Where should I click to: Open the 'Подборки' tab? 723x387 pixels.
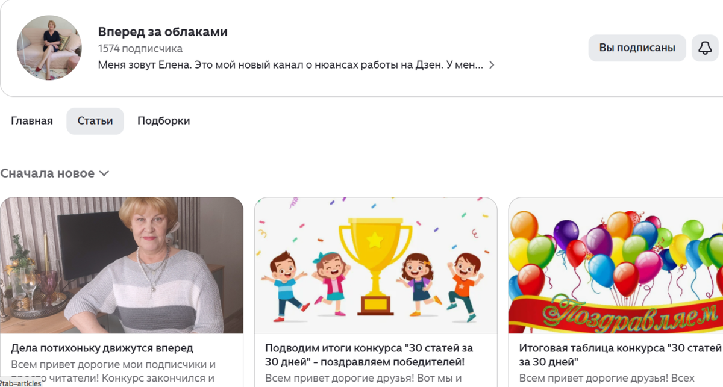[x=164, y=121]
